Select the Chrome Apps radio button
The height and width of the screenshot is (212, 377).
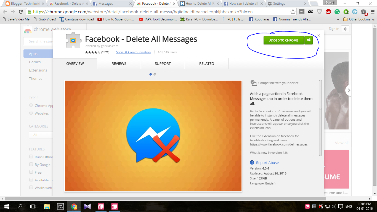tap(31, 105)
